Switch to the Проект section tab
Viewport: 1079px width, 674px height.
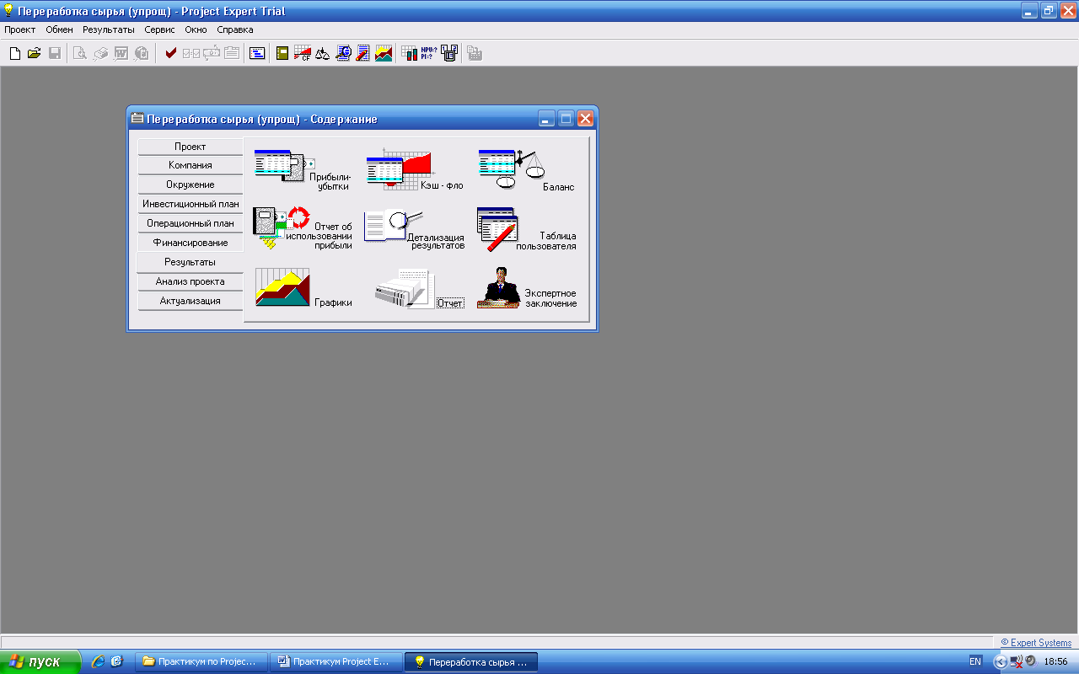coord(191,147)
